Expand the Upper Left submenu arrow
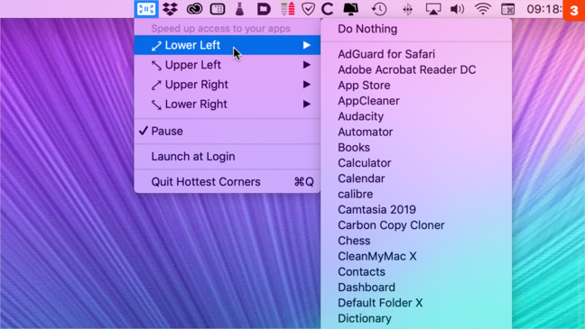The image size is (585, 329). (307, 65)
